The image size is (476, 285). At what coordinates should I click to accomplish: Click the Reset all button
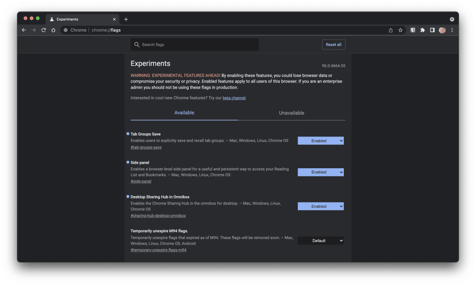click(334, 45)
